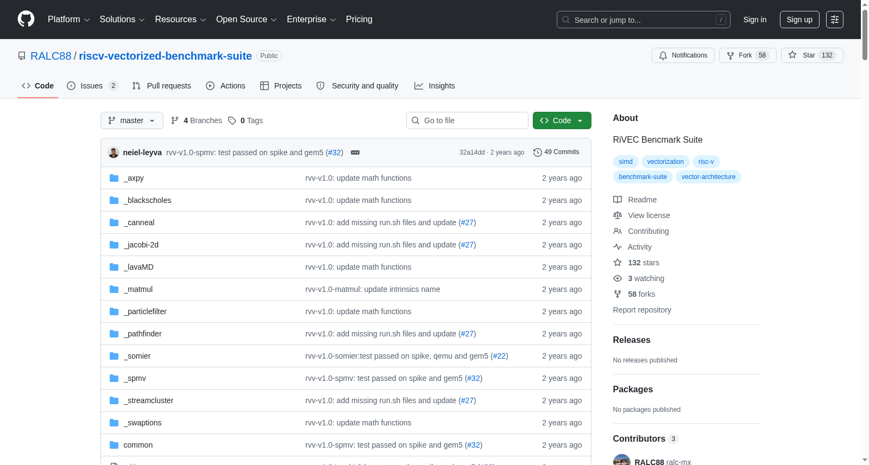Expand the Open Source menu

(x=247, y=20)
